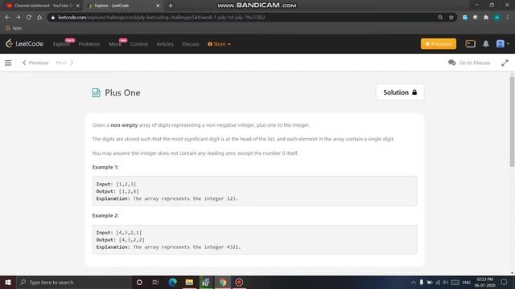Image resolution: width=515 pixels, height=289 pixels.
Task: Open the Mock menu item
Action: pyautogui.click(x=115, y=44)
